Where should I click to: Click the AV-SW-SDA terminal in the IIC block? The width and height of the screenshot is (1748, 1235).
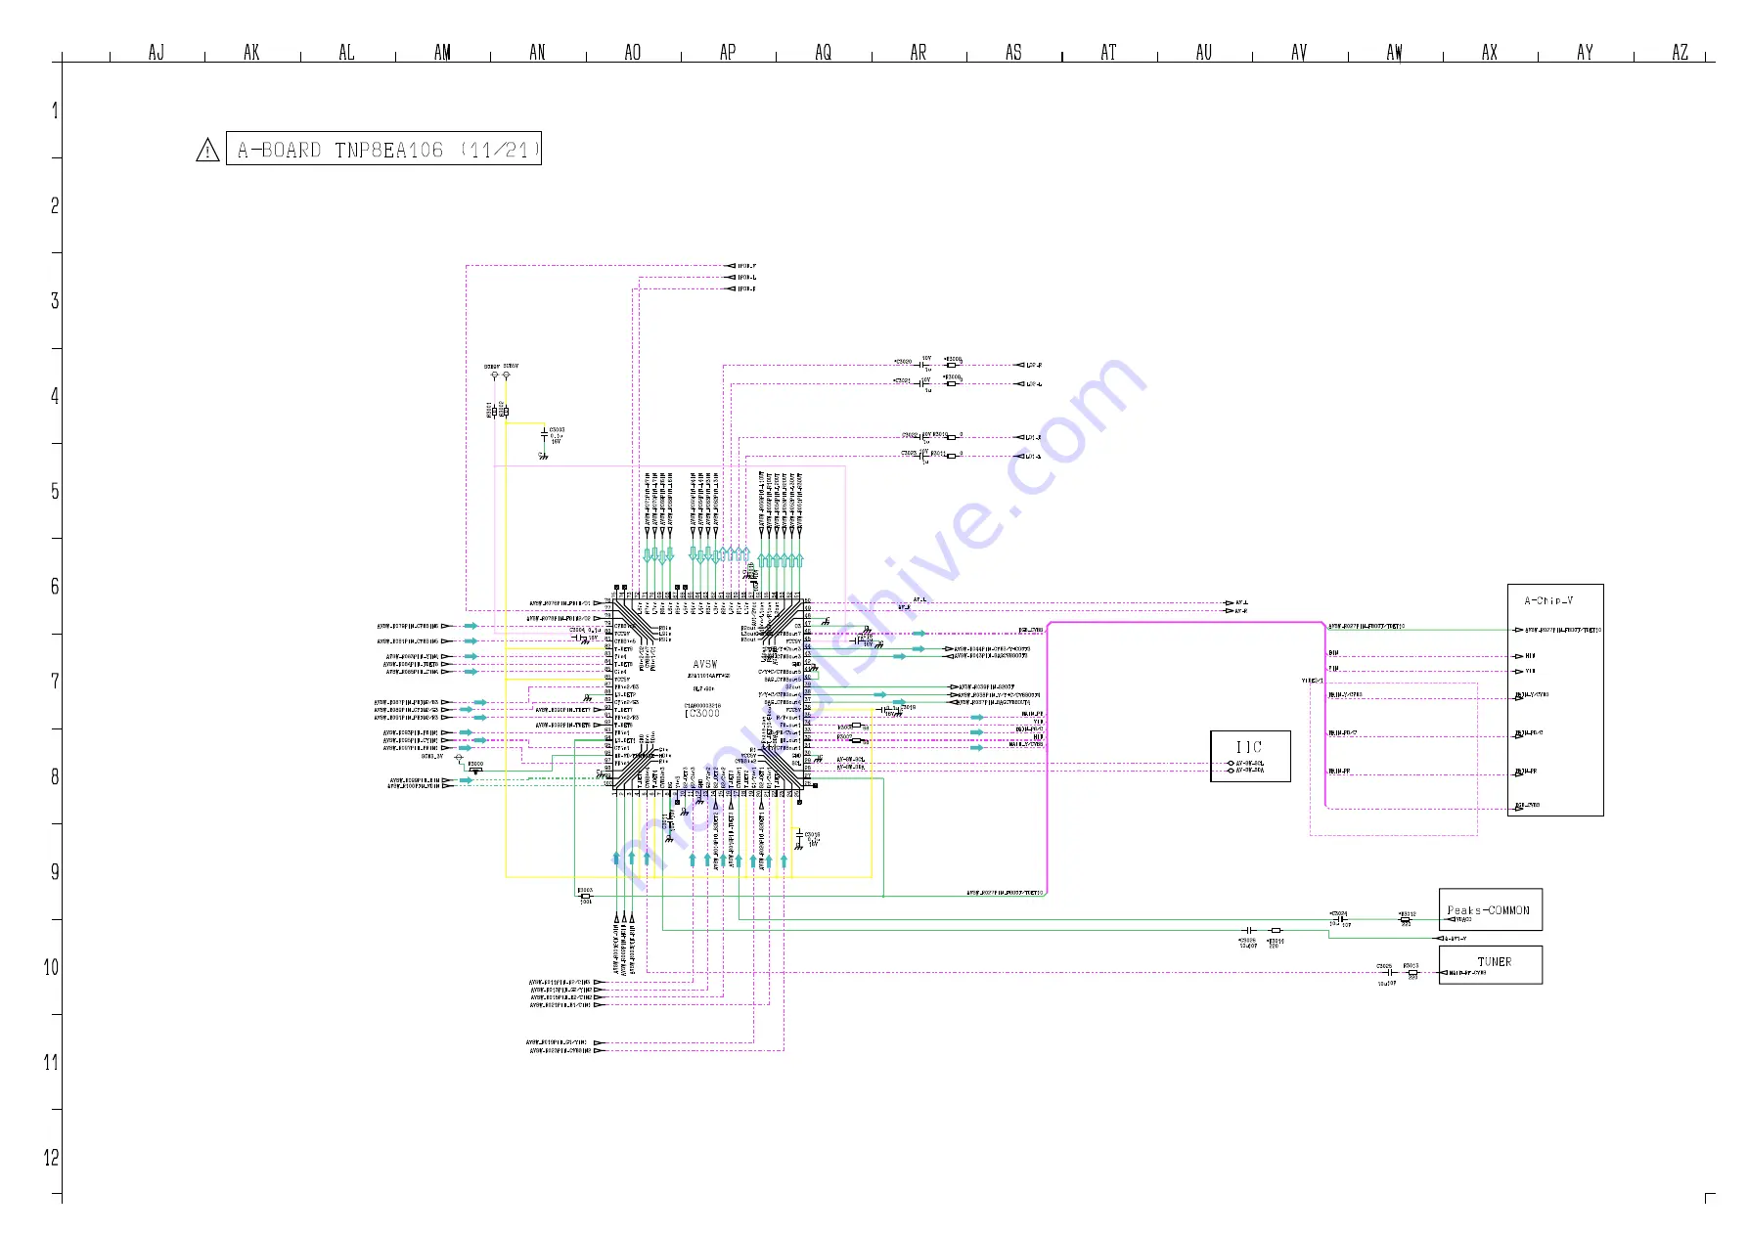point(1246,771)
